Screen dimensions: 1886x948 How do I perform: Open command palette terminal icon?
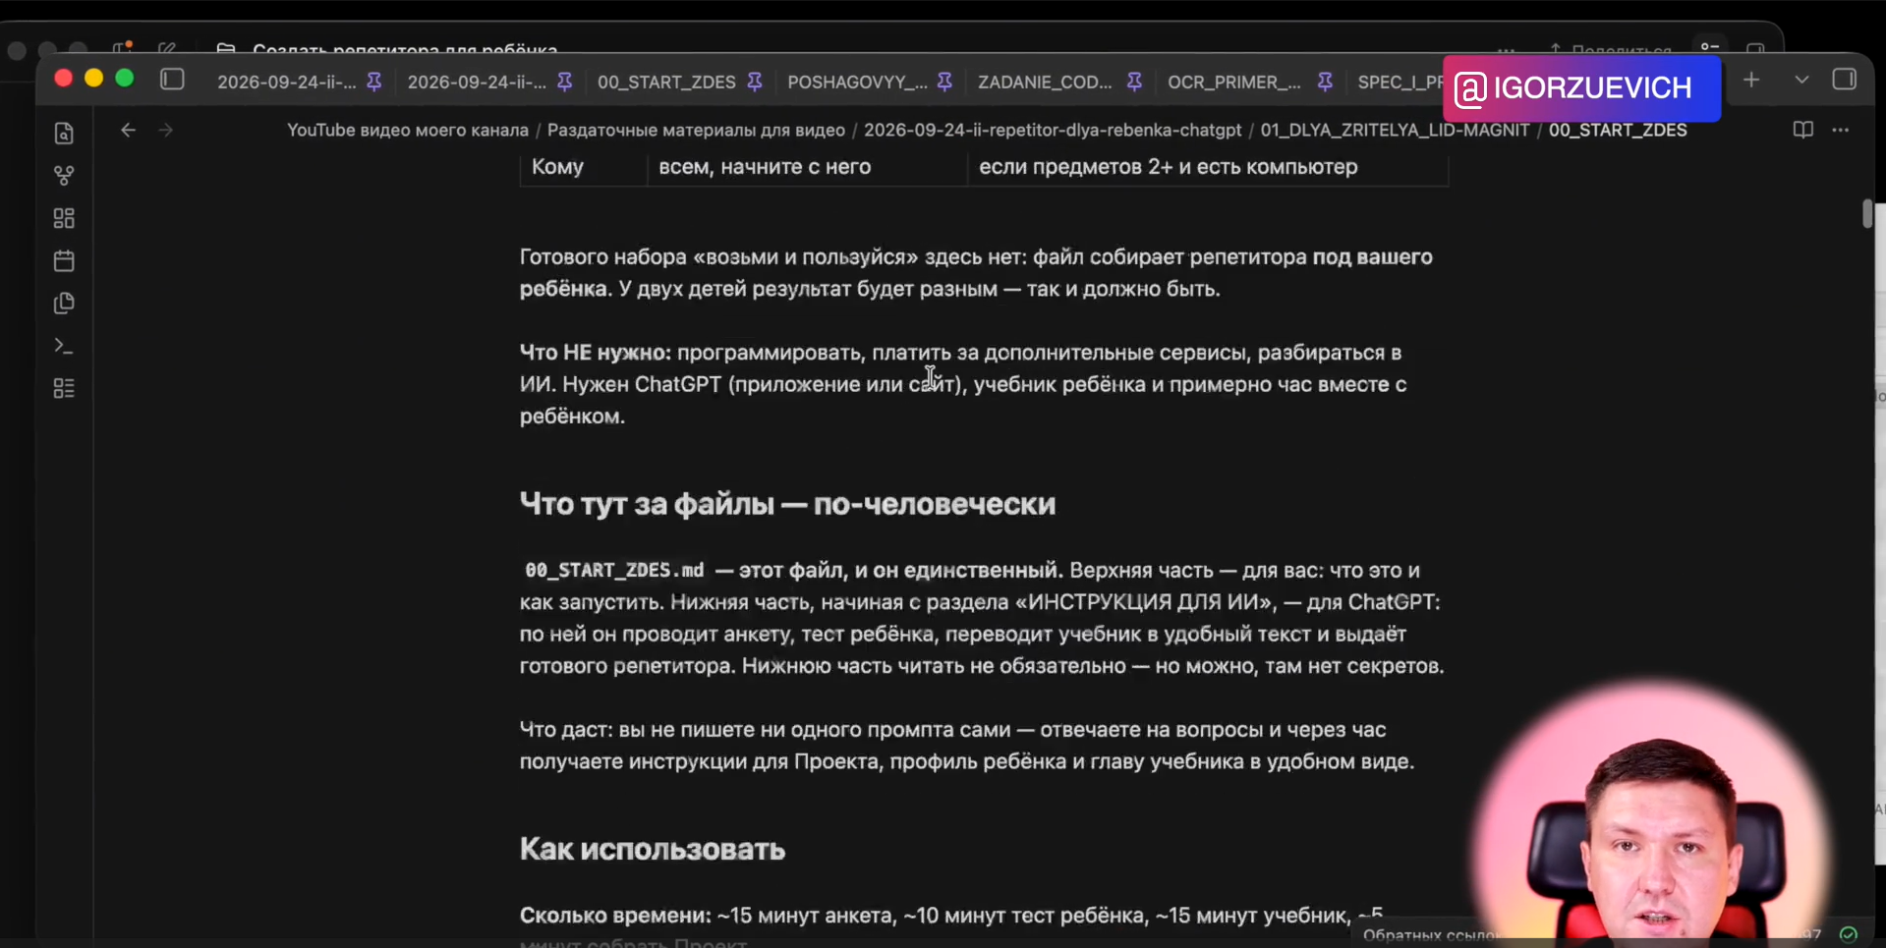(x=64, y=346)
